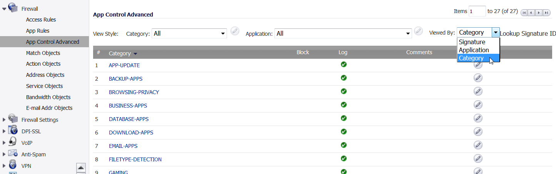Open the DATABASE-APPS category link
This screenshot has height=174, width=556.
(x=129, y=119)
